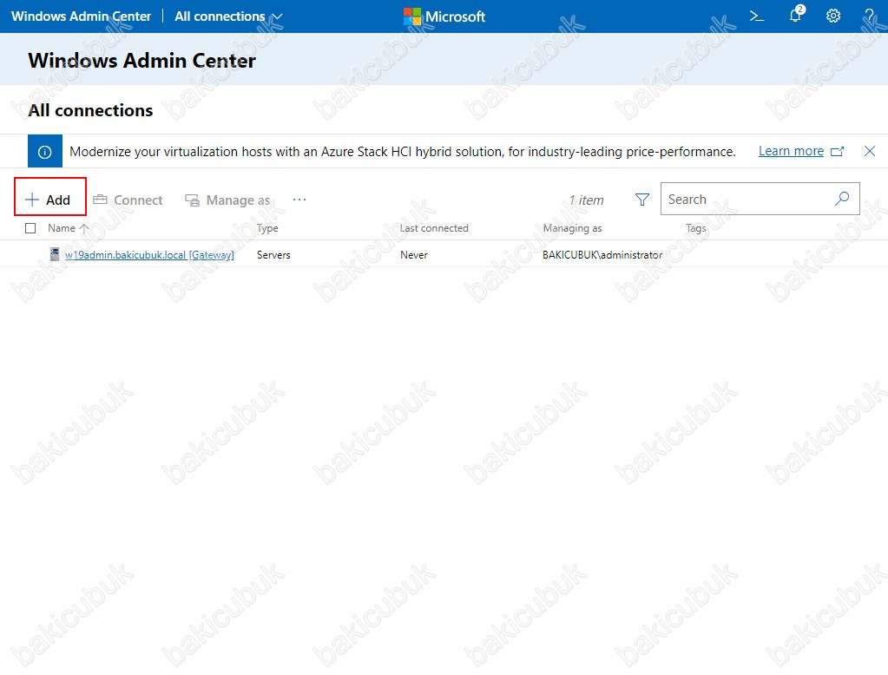Click Windows Admin Center header title

tap(81, 16)
